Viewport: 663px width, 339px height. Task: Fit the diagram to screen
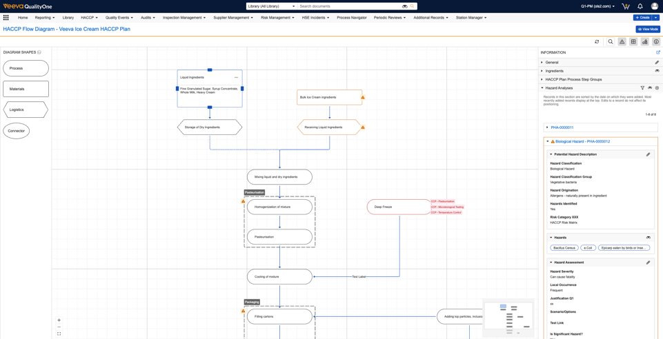point(59,333)
